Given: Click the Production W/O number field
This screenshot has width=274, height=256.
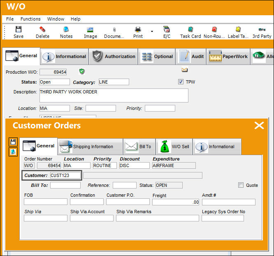Looking at the screenshot, I should (x=53, y=72).
